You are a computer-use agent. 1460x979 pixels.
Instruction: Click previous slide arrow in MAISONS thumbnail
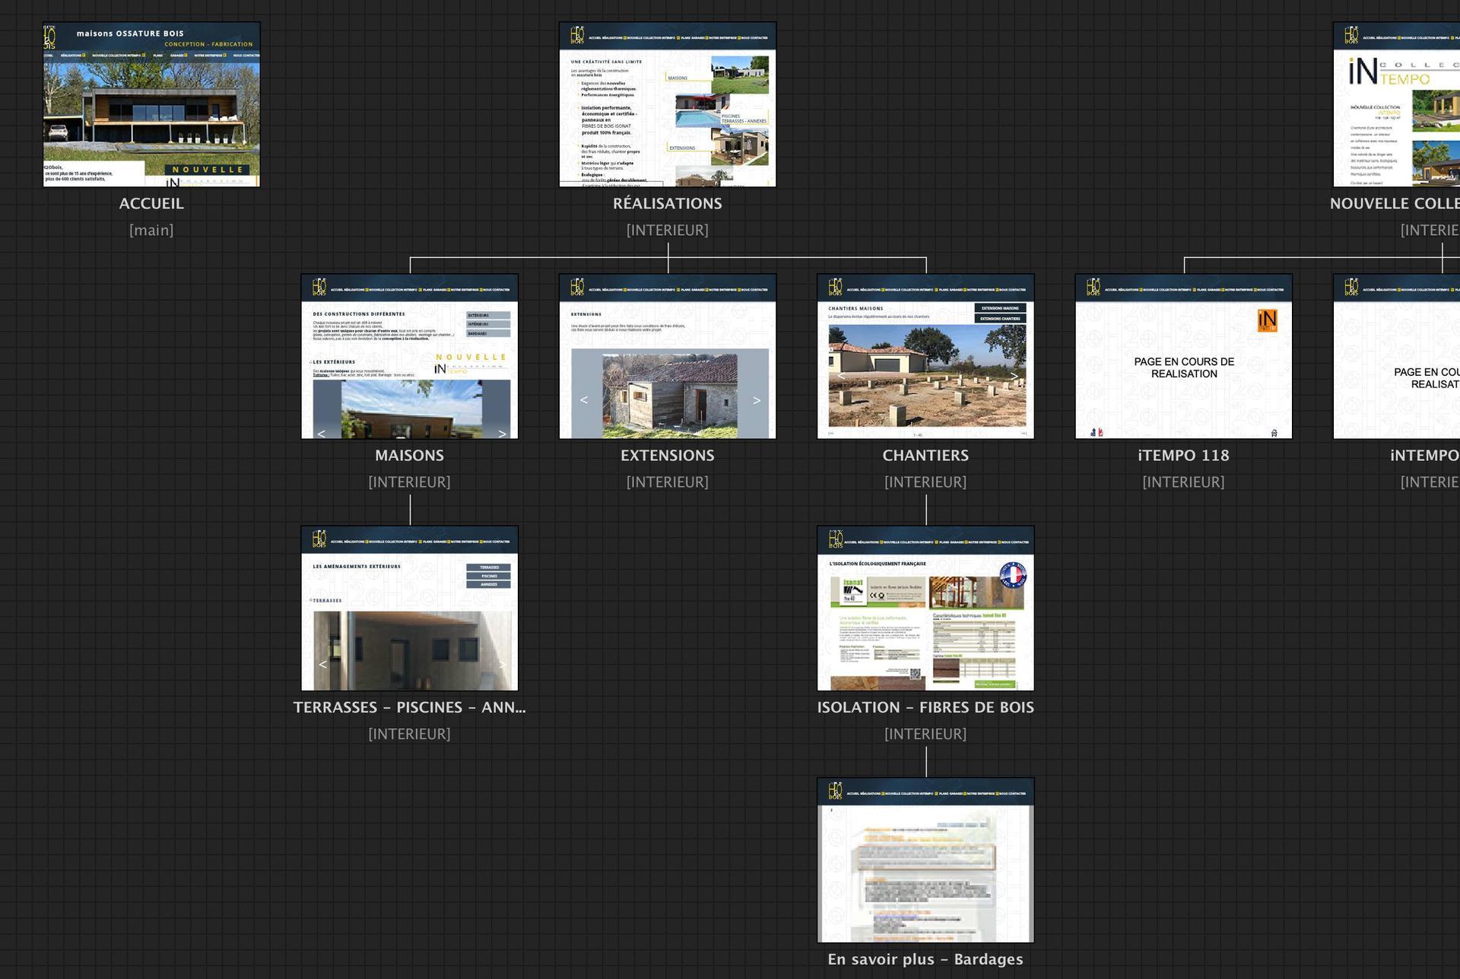[321, 434]
